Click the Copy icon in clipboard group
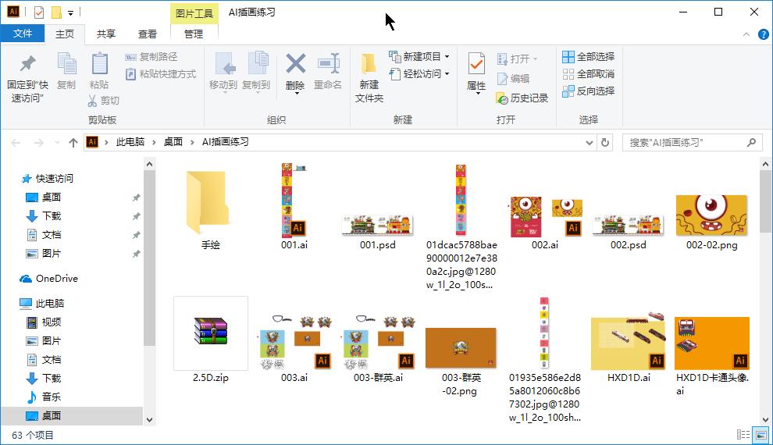 66,64
